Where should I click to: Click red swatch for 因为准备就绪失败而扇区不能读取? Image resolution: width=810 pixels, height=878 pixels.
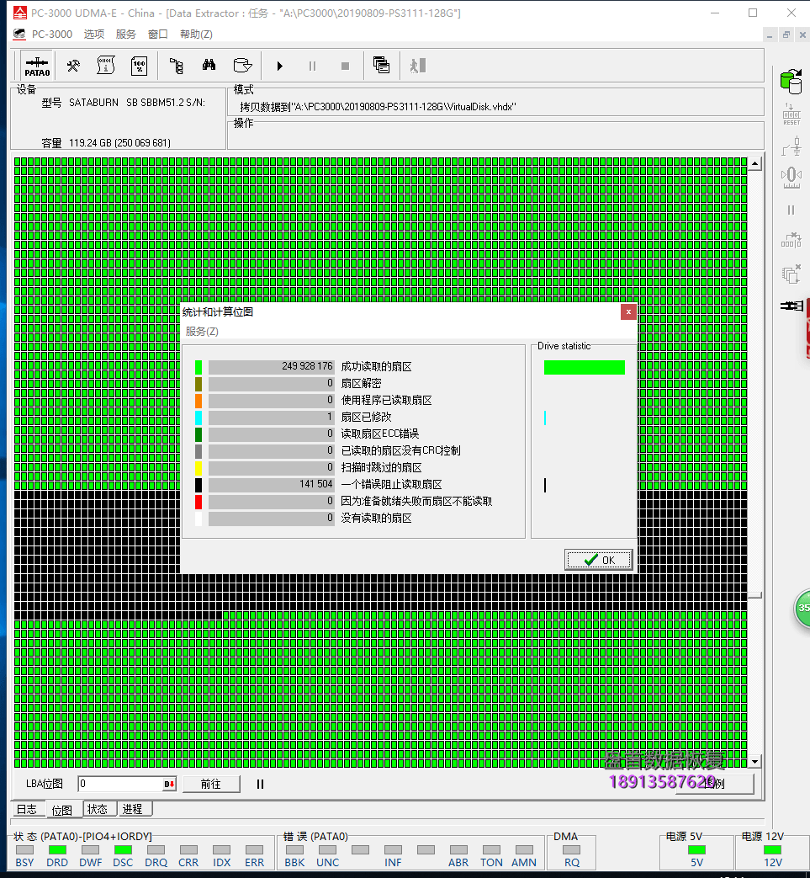click(x=199, y=502)
